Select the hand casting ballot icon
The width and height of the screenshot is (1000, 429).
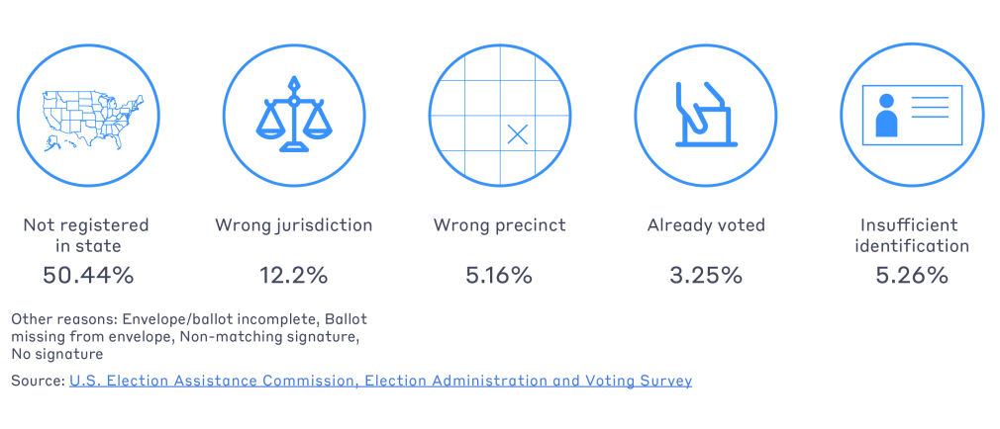click(x=705, y=115)
